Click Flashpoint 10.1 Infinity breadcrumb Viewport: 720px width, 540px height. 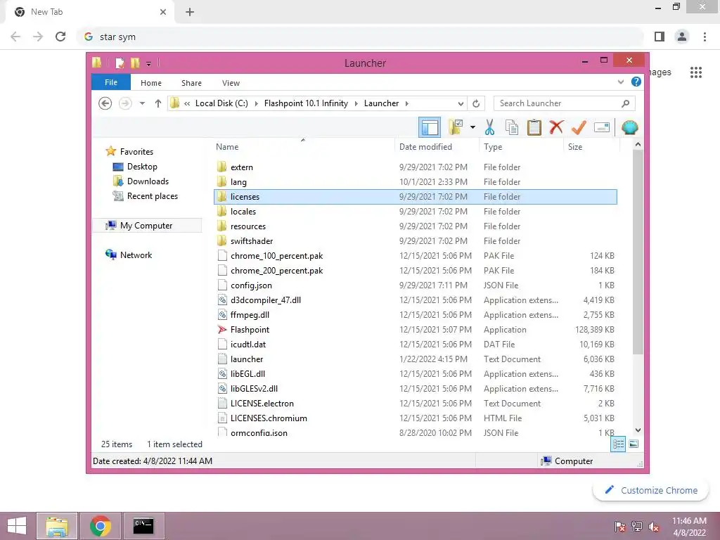[x=306, y=103]
